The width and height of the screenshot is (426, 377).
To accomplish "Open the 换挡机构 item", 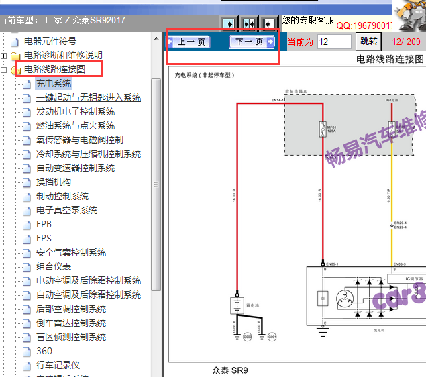I will [54, 182].
